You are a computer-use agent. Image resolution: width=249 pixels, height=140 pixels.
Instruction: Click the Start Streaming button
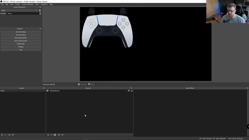point(21,32)
